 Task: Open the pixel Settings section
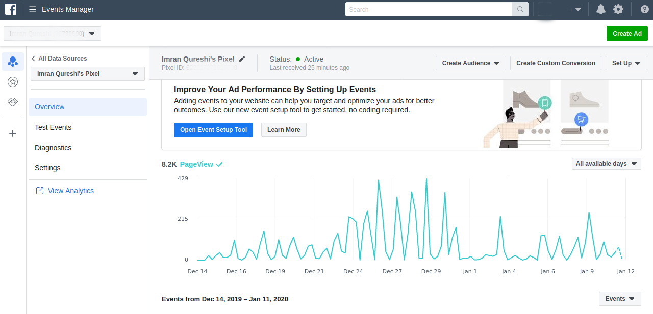(47, 168)
